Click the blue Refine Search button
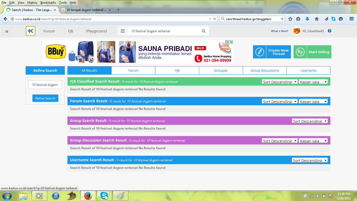This screenshot has width=357, height=201. [45, 98]
